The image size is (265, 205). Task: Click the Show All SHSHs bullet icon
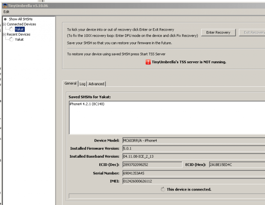click(x=5, y=19)
